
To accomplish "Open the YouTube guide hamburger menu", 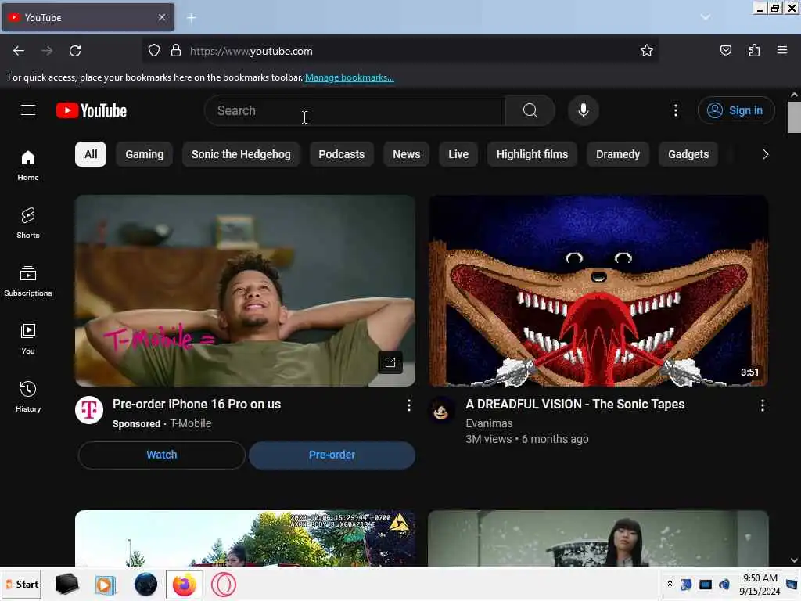I will click(x=28, y=110).
